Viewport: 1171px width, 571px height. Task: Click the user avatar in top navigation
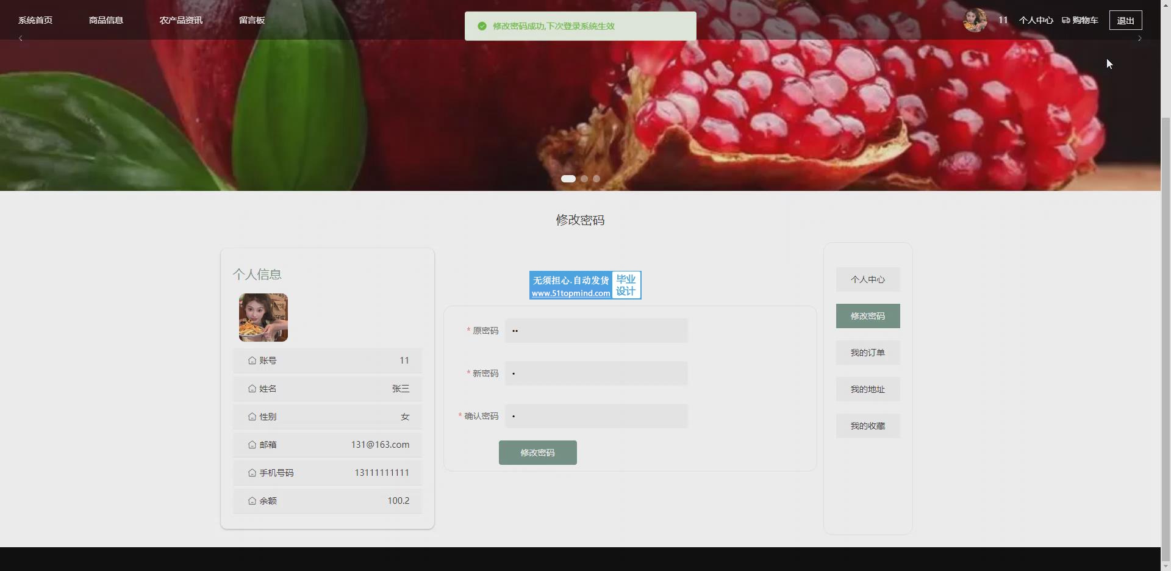975,20
